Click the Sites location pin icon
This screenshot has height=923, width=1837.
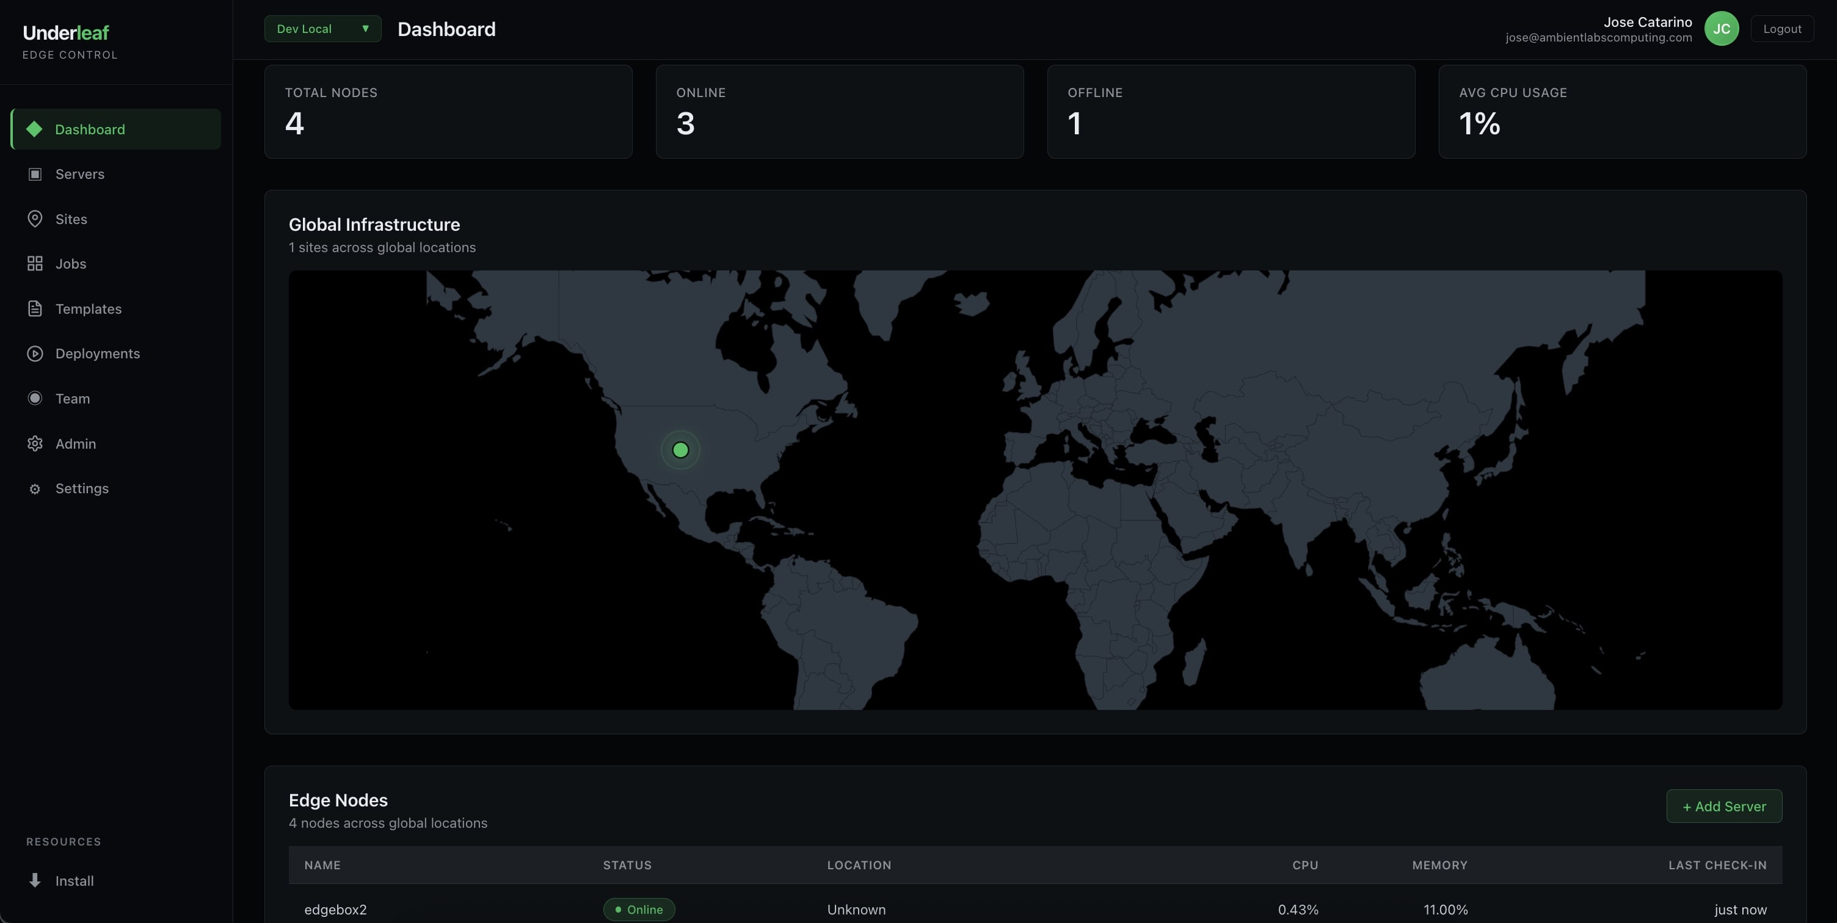click(x=34, y=219)
